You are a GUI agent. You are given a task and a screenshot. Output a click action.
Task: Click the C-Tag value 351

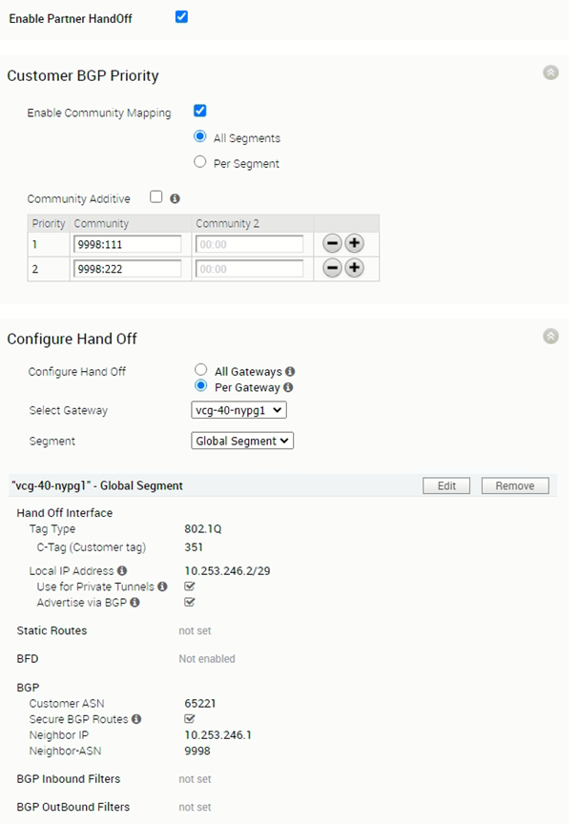194,547
